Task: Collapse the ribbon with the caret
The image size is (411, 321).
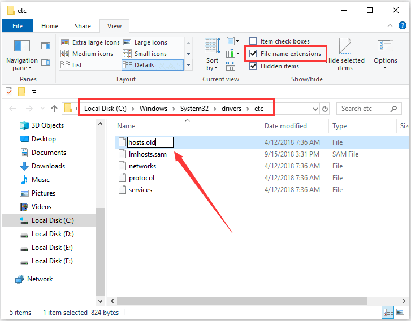Action: (x=390, y=25)
